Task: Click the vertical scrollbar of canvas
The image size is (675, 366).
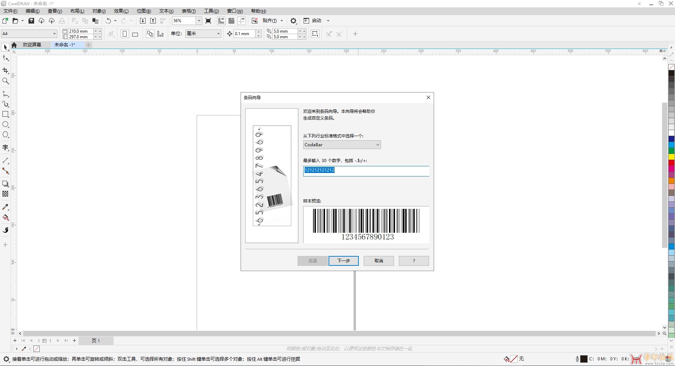Action: click(664, 176)
